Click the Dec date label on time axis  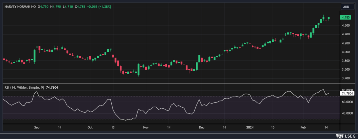click(x=202, y=127)
